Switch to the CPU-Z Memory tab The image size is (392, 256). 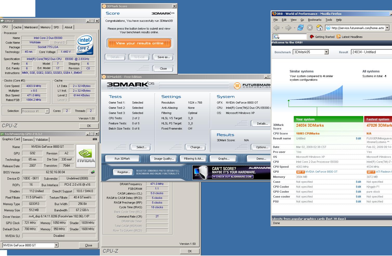tap(45, 27)
